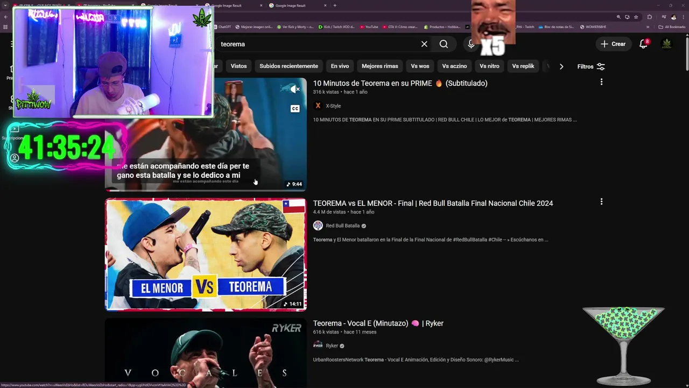Open the notifications bell
Screen dimensions: 689x388
click(x=643, y=44)
